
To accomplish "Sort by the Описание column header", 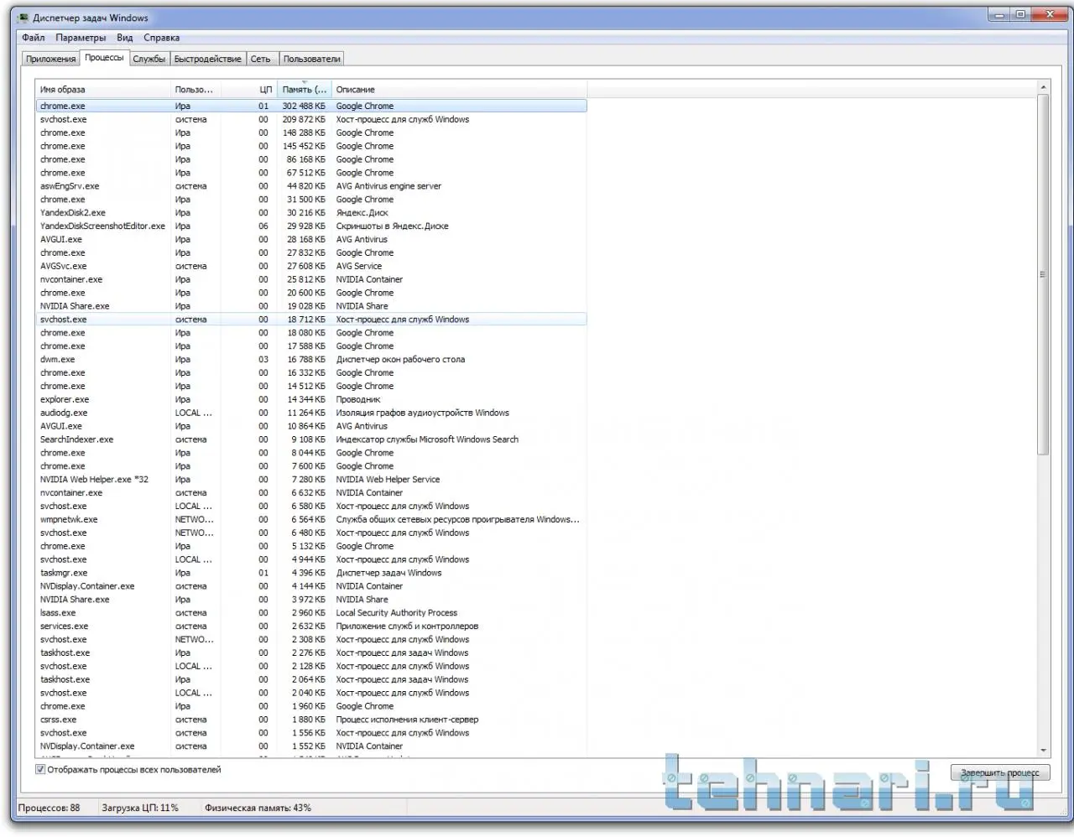I will pos(459,90).
